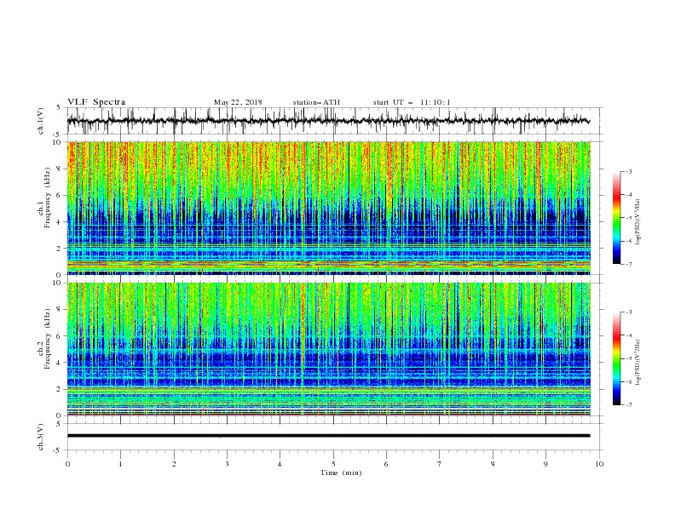Click the "5" tick on the ch.1(V) axis
675x521 pixels.
(x=59, y=107)
